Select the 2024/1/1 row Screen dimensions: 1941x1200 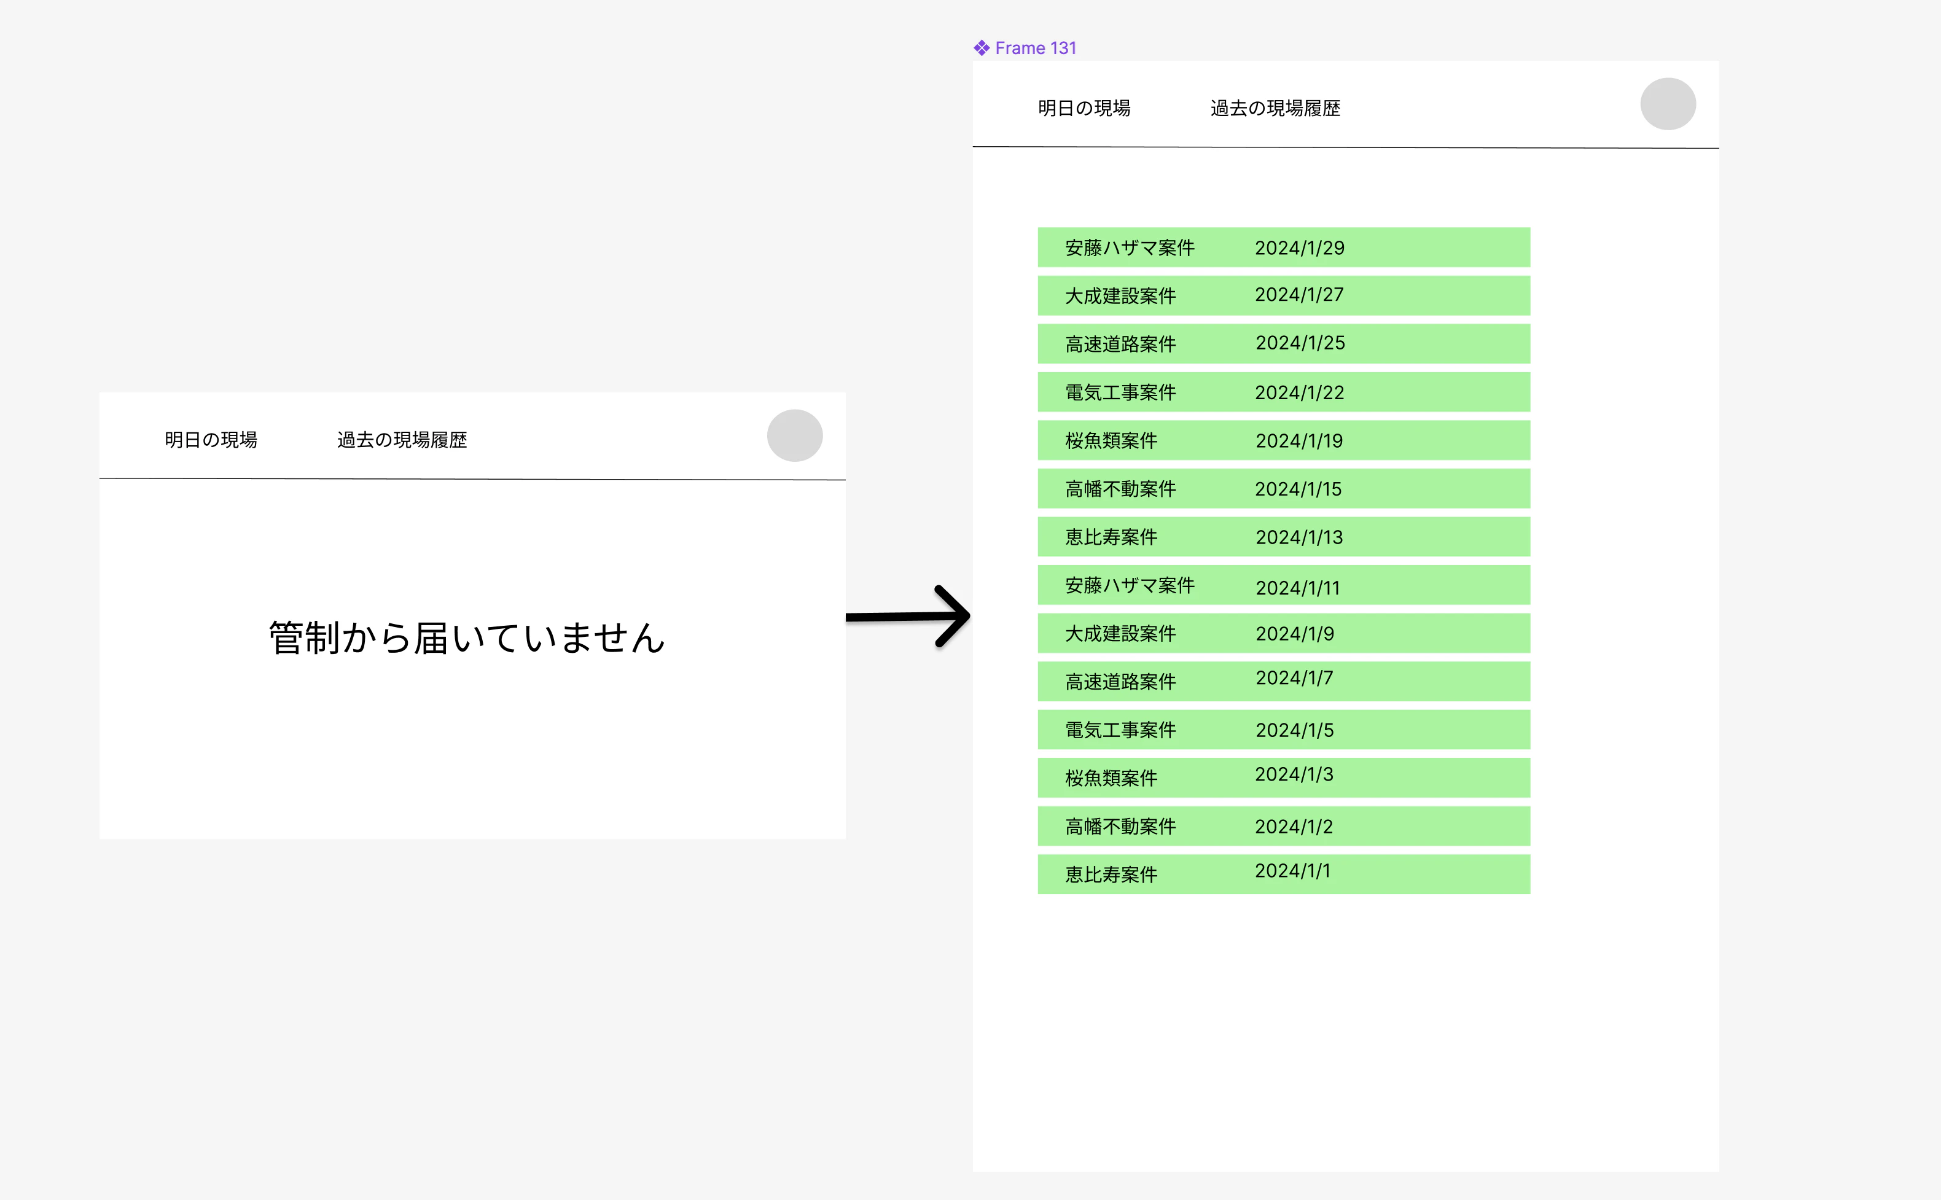click(x=1284, y=875)
